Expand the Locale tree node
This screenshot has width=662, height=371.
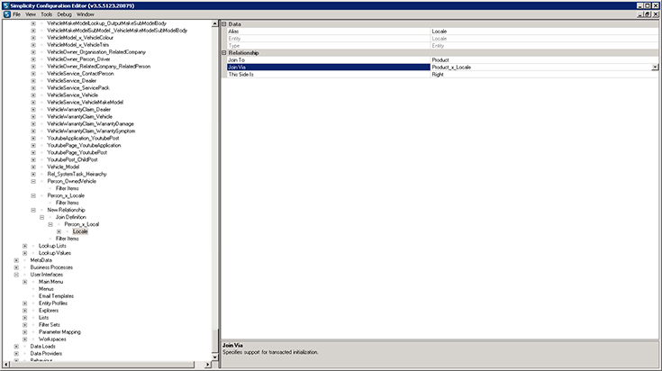(x=59, y=231)
